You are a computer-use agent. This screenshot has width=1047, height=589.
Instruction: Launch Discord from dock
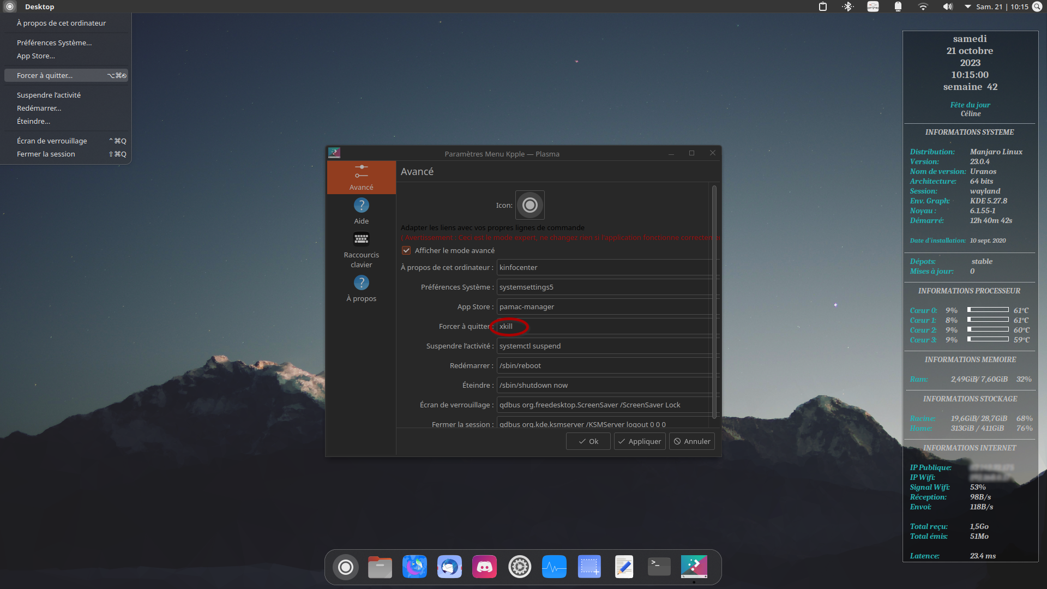(485, 567)
